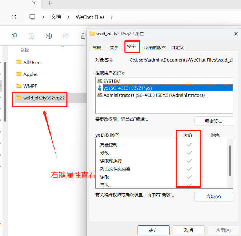
Task: Click the 名称 column header
Action: pyautogui.click(x=25, y=50)
